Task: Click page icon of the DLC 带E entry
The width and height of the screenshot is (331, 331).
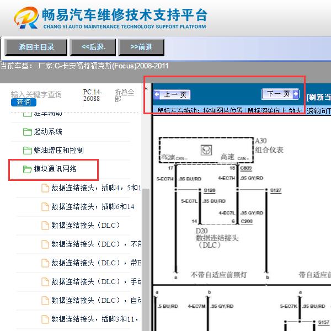Action: (45, 263)
